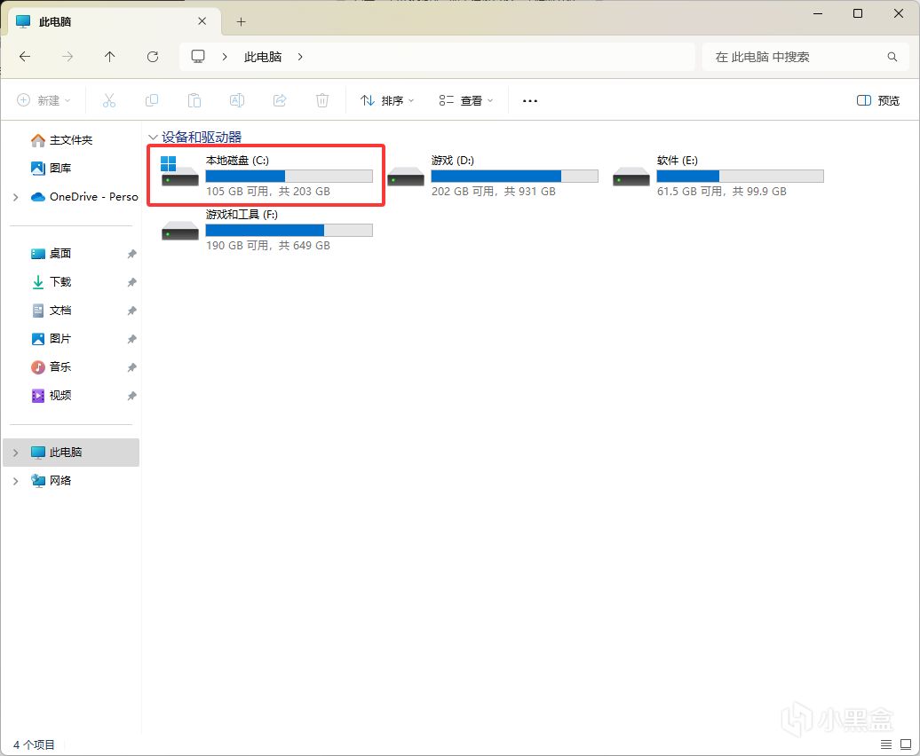The image size is (920, 756).
Task: Collapse the 设备和驱动器 group
Action: [x=153, y=138]
